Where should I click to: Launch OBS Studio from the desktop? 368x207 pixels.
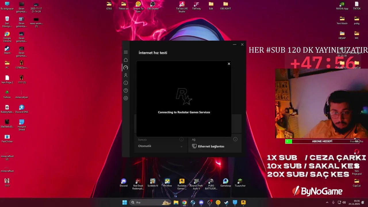click(153, 6)
